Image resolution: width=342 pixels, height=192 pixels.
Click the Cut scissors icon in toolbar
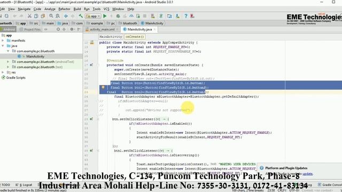29,16
